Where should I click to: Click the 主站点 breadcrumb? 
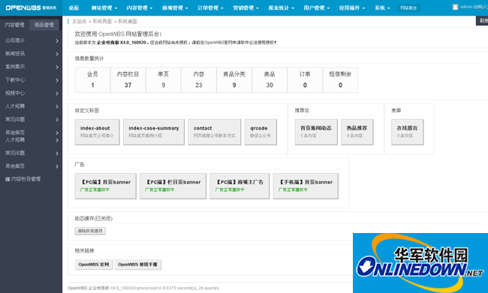(79, 22)
